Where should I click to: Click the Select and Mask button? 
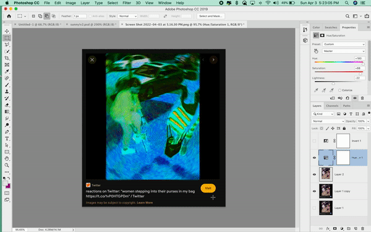click(211, 16)
